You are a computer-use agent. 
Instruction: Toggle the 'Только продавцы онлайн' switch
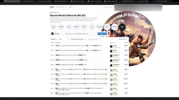pyautogui.click(x=85, y=39)
